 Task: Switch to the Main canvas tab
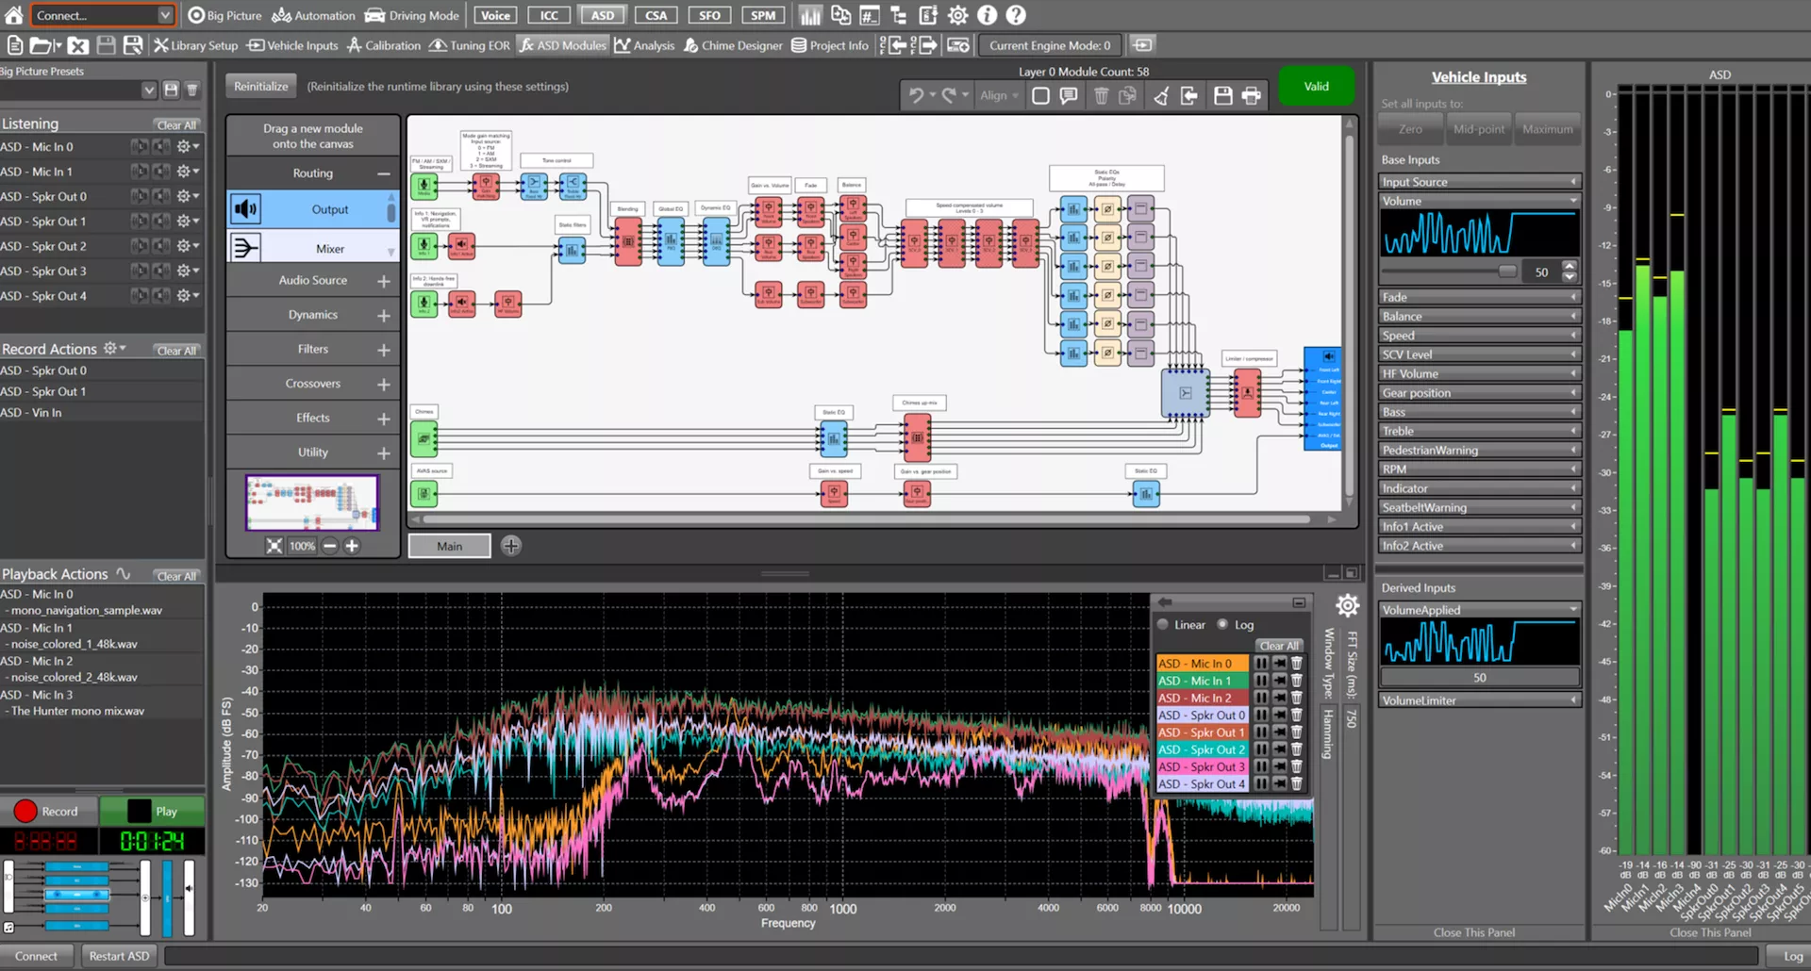(449, 545)
